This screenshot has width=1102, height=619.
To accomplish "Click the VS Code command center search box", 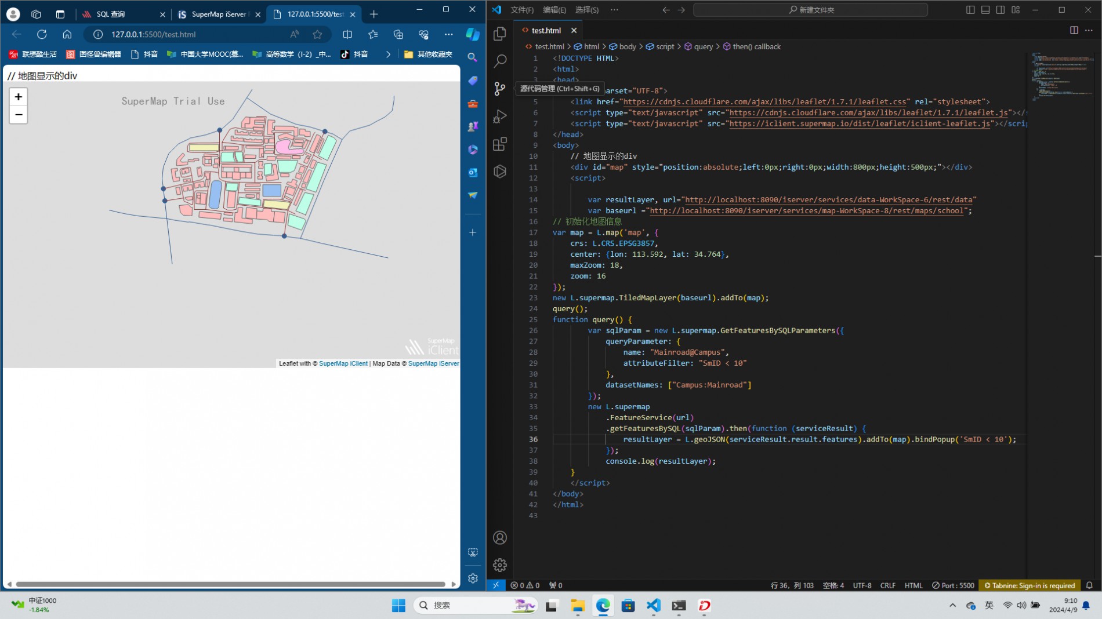I will tap(810, 10).
